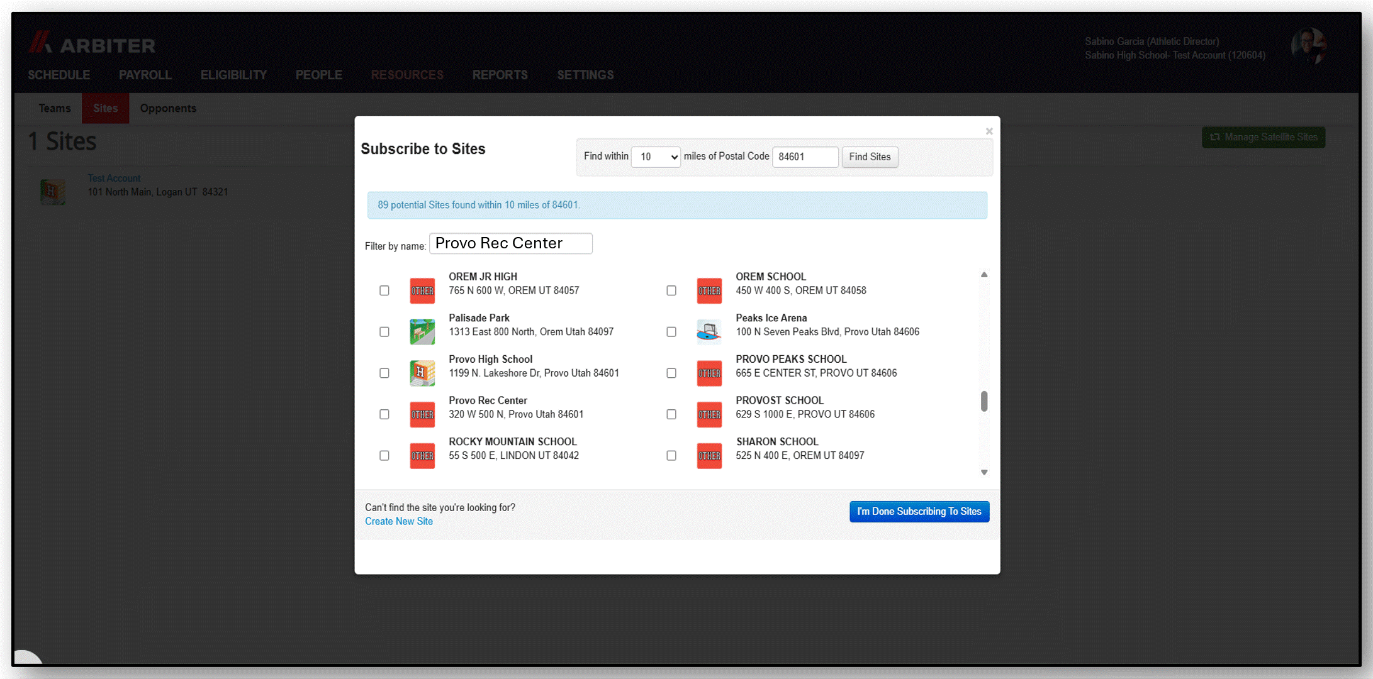The width and height of the screenshot is (1373, 679).
Task: Click the Find Sites button
Action: click(870, 157)
